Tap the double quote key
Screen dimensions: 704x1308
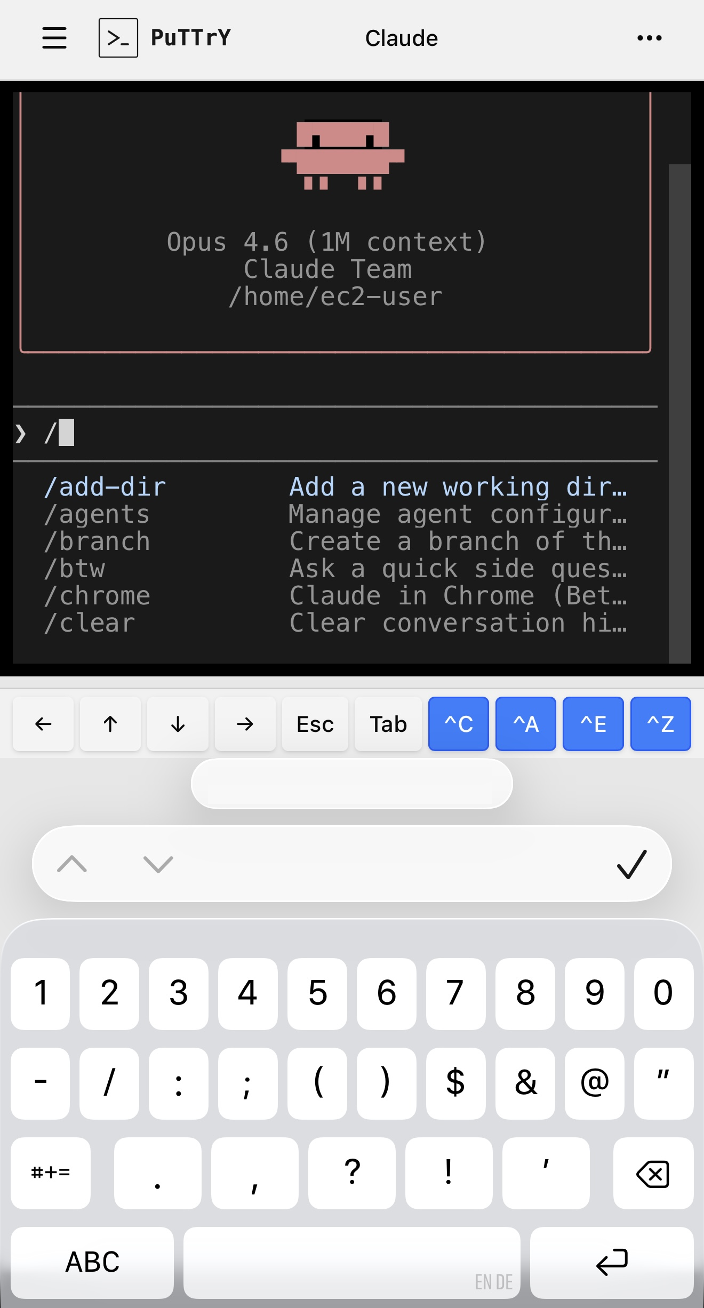[664, 1083]
